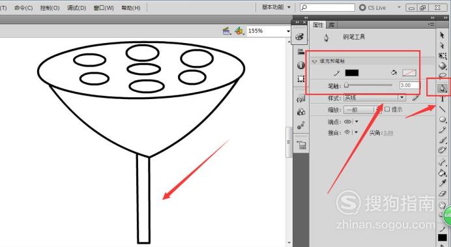The width and height of the screenshot is (451, 247).
Task: Switch to the 库 library tab
Action: pyautogui.click(x=331, y=25)
